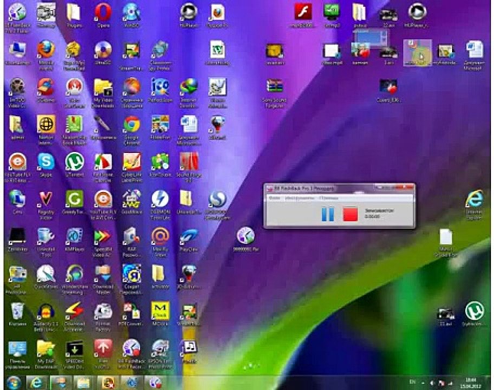494x390 pixels.
Task: Select the Internet Explorer desktop shortcut on the right
Action: pos(474,205)
